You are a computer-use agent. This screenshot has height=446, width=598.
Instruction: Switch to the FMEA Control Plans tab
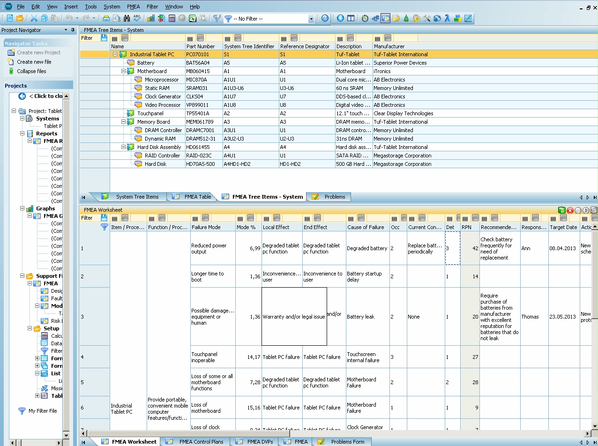click(201, 441)
